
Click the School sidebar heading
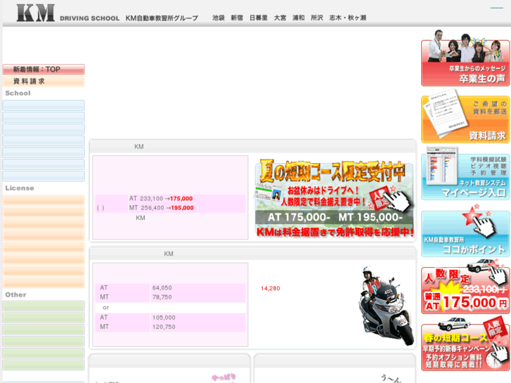point(18,93)
